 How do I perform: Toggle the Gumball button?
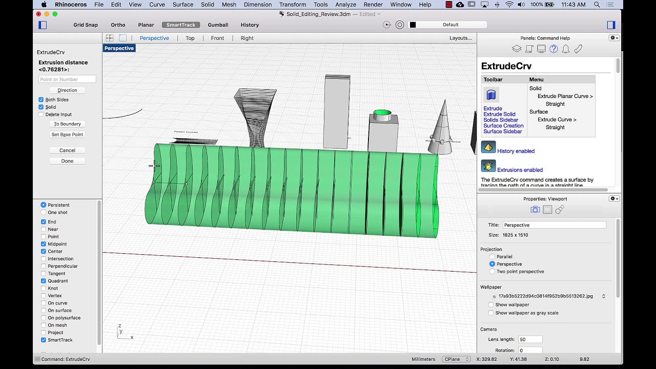point(218,25)
